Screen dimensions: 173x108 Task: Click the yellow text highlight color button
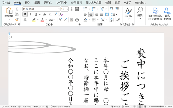click(34, 20)
